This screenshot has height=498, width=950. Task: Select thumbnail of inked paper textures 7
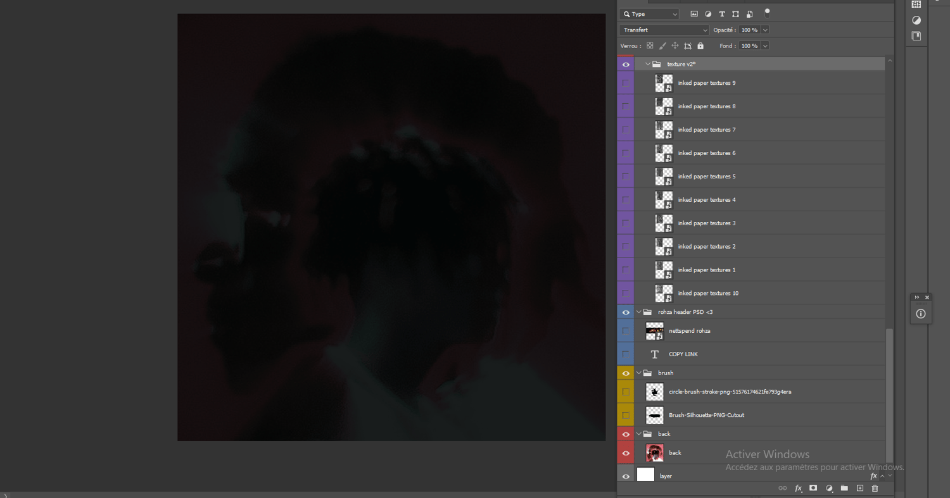[664, 130]
